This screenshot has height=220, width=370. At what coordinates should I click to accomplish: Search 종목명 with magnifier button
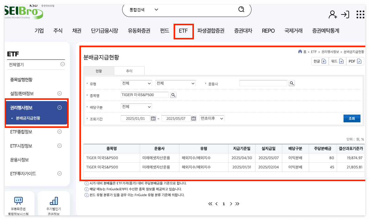click(x=173, y=95)
